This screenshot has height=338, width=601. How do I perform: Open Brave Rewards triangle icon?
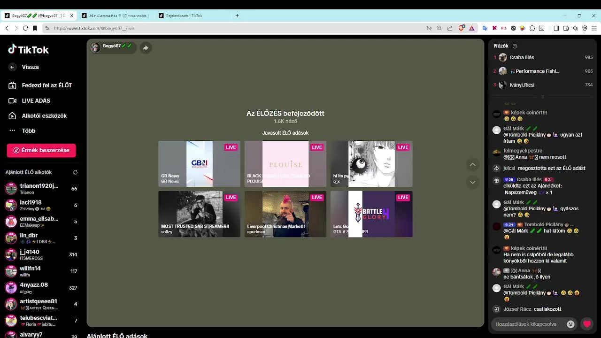tap(472, 28)
